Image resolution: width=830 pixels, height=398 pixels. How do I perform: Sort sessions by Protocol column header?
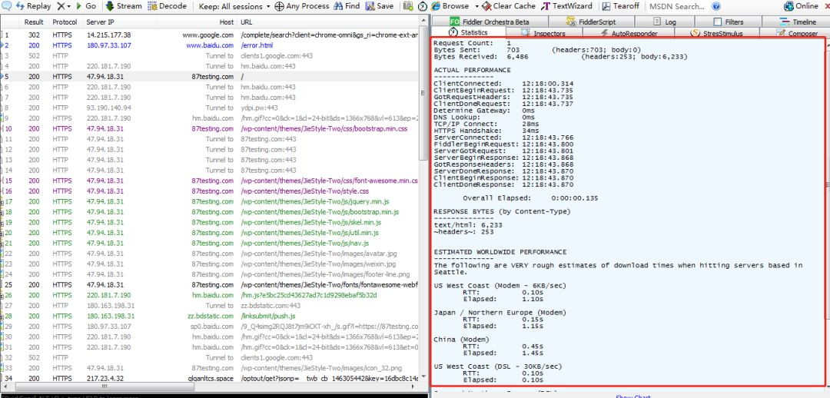(65, 22)
